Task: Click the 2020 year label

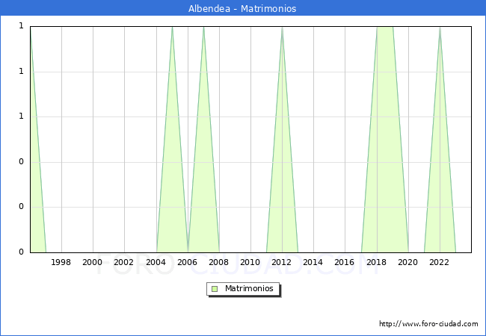Action: click(407, 262)
